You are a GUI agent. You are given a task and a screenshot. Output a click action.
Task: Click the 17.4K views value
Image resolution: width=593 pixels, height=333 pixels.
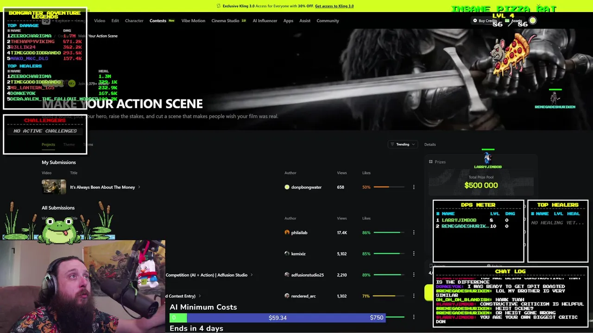point(342,233)
